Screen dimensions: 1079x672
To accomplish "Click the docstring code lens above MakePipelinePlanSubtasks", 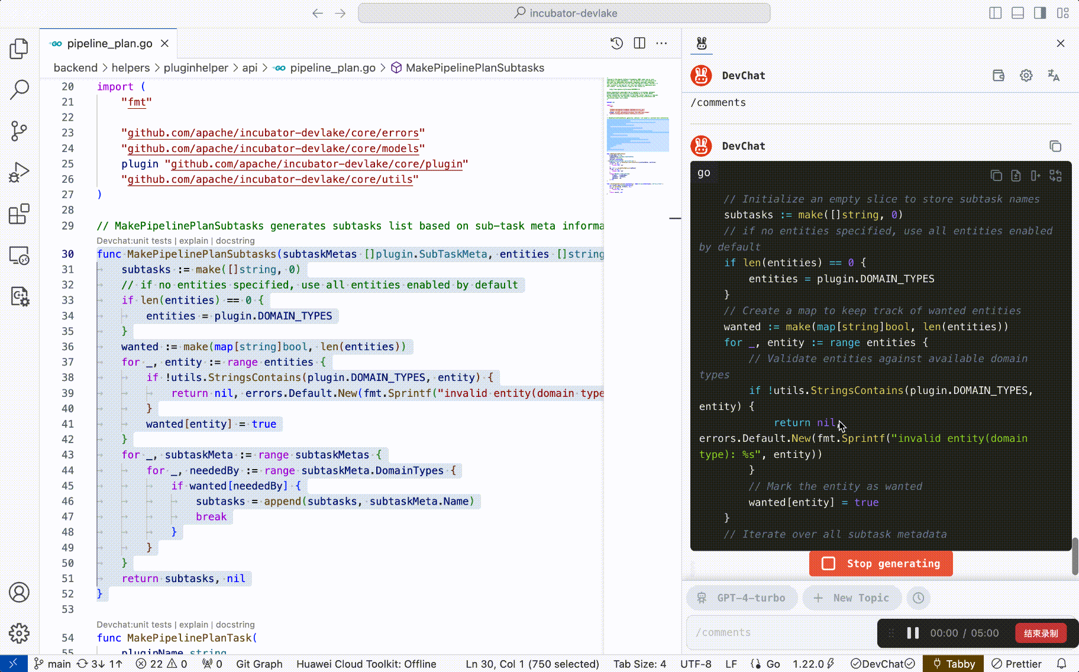I will [x=235, y=241].
